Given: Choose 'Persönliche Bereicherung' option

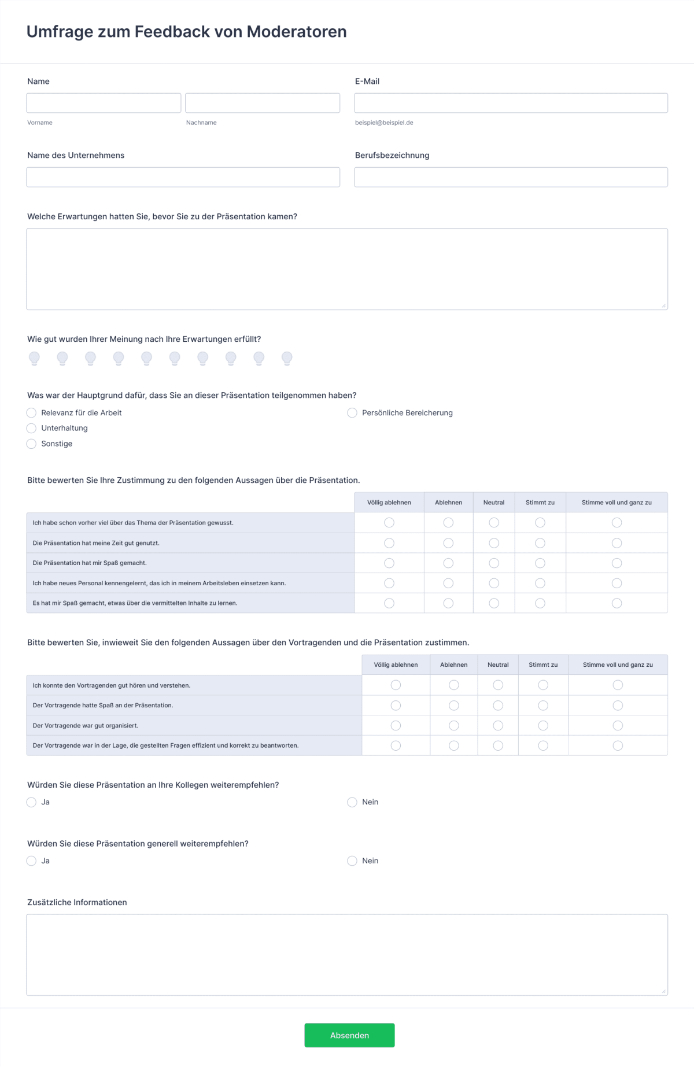Looking at the screenshot, I should pos(352,412).
